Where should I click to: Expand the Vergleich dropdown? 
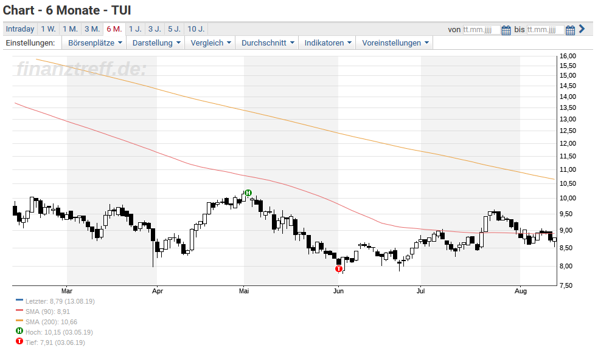pyautogui.click(x=210, y=43)
